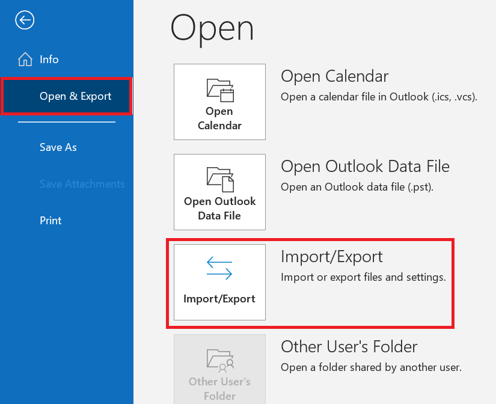The image size is (496, 404).
Task: Click 'Open a calendar file in Outlook' description
Action: 379,97
